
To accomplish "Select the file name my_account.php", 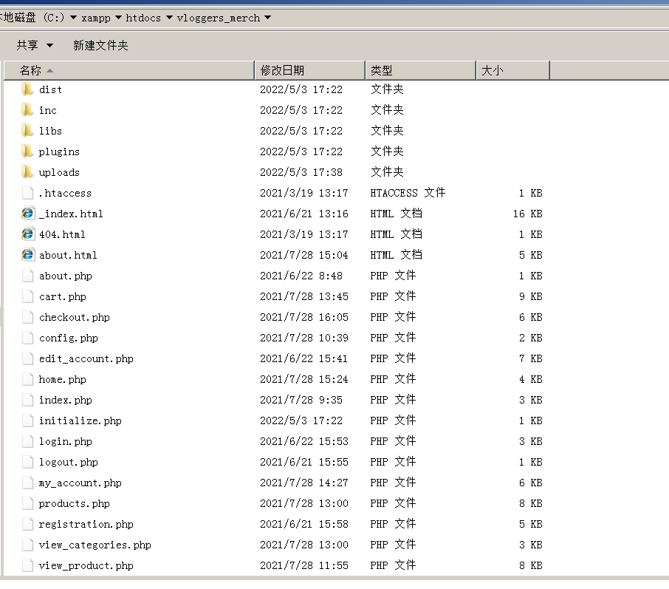I will (x=80, y=483).
